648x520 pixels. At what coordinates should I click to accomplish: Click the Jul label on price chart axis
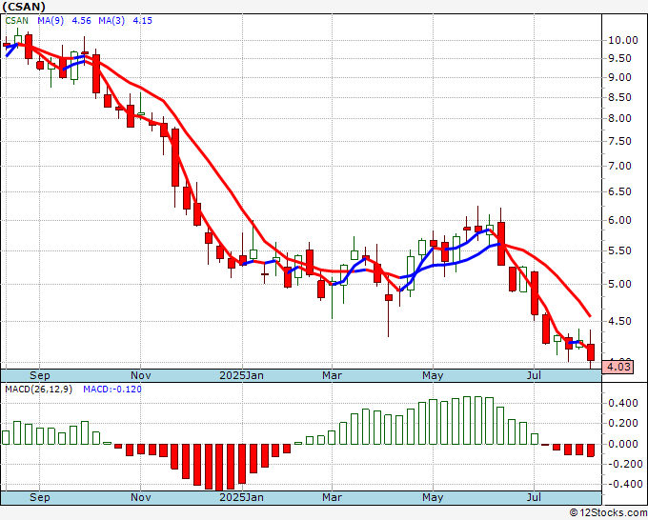pyautogui.click(x=534, y=375)
